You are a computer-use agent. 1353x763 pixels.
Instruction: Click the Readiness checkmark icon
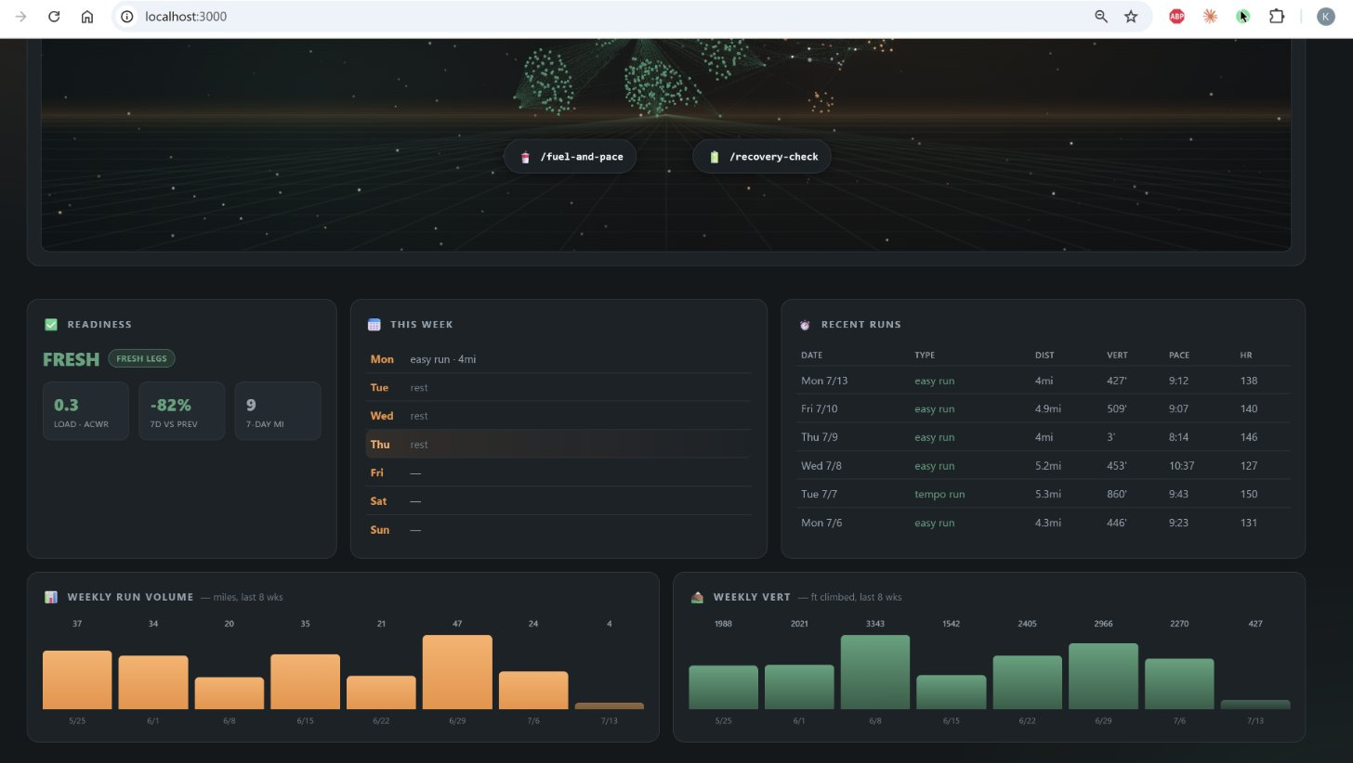(x=51, y=325)
